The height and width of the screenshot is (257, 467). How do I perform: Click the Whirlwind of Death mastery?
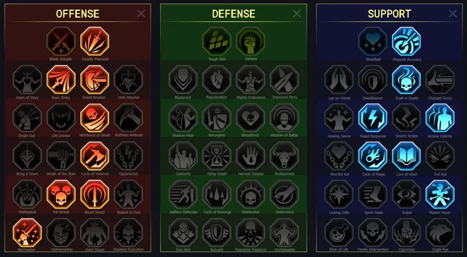tap(95, 118)
